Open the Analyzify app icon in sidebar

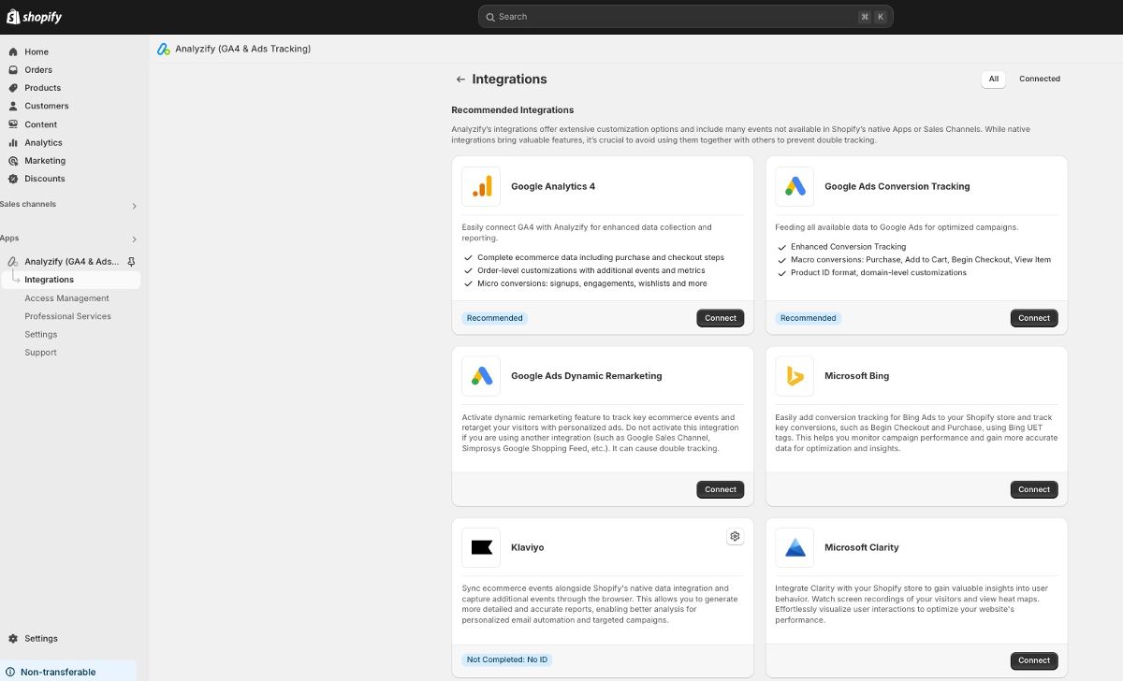point(12,261)
